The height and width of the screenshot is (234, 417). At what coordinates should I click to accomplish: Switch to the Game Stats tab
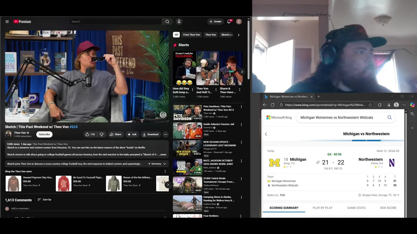point(356,208)
